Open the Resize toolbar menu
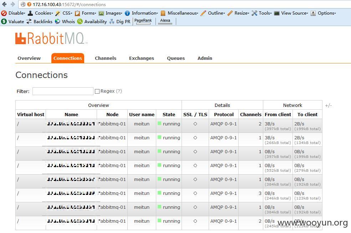Image resolution: width=351 pixels, height=233 pixels. pyautogui.click(x=242, y=13)
